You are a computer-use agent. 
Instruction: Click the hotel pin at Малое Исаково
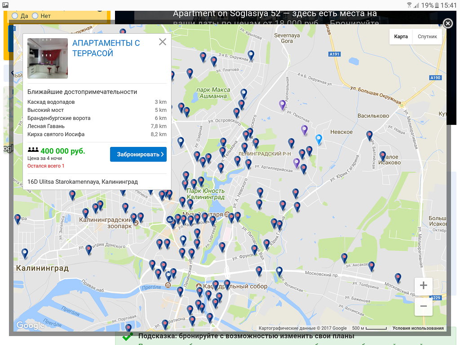tap(383, 156)
